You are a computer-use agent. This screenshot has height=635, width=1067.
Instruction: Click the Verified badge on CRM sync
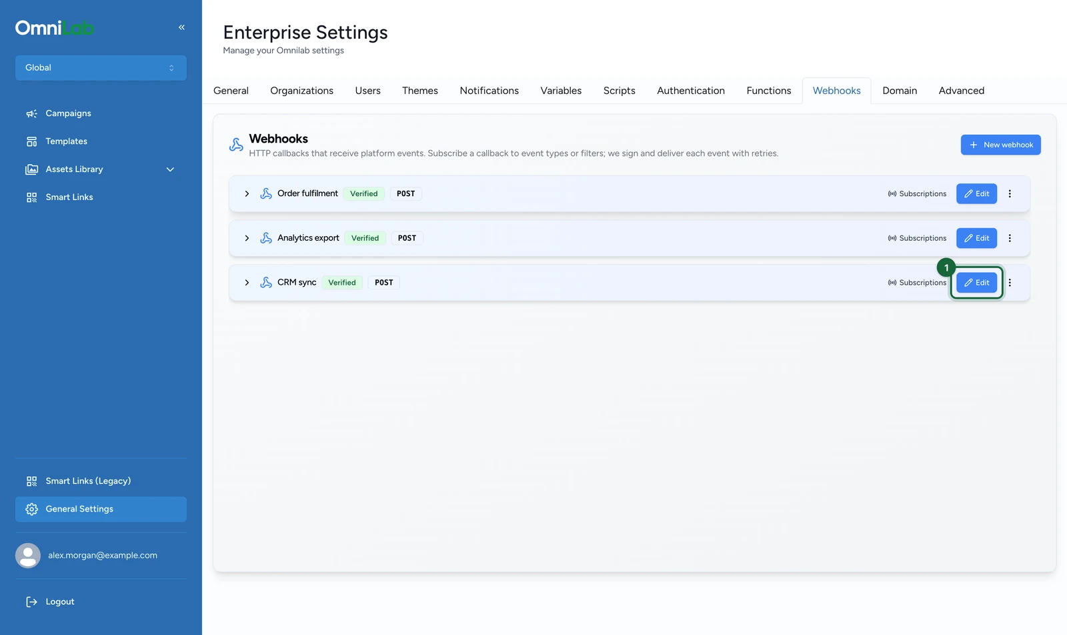[342, 283]
